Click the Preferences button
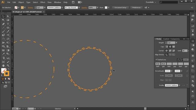 [136, 8]
